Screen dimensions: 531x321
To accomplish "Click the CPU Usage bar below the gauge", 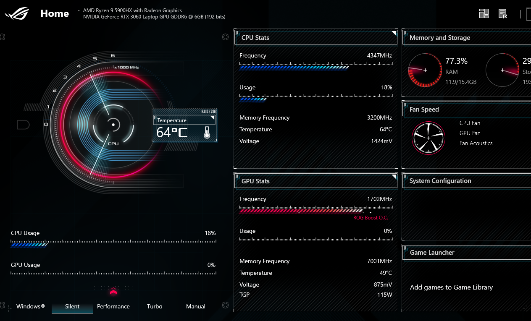I will (113, 243).
